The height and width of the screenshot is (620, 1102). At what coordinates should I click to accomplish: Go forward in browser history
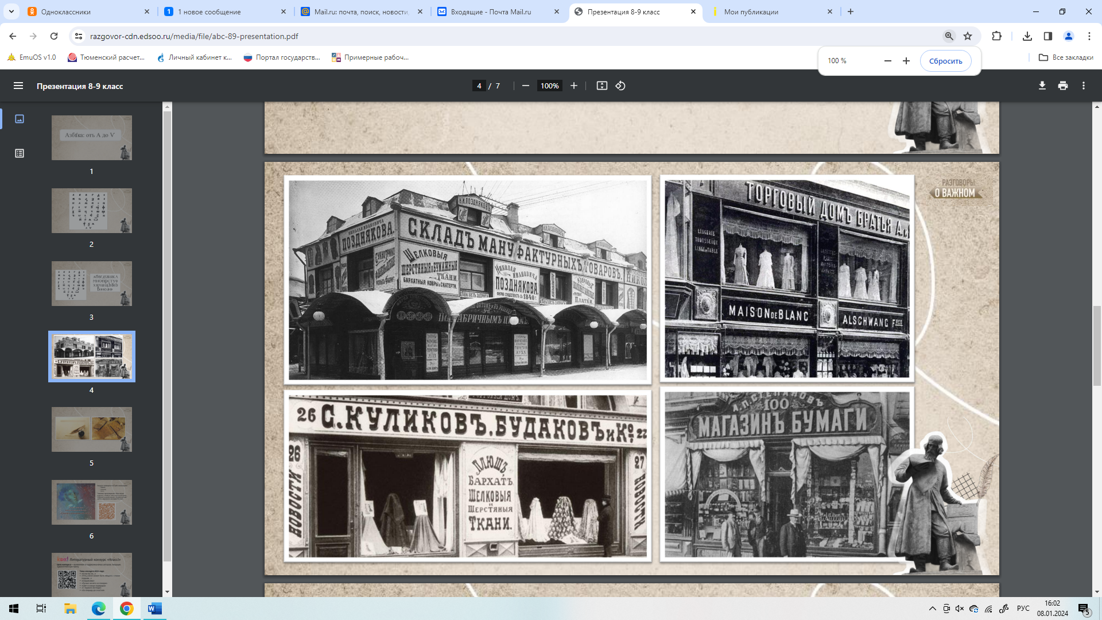coord(33,36)
